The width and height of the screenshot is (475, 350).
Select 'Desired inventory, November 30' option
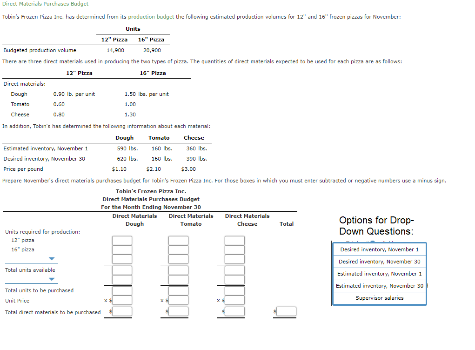(x=380, y=262)
